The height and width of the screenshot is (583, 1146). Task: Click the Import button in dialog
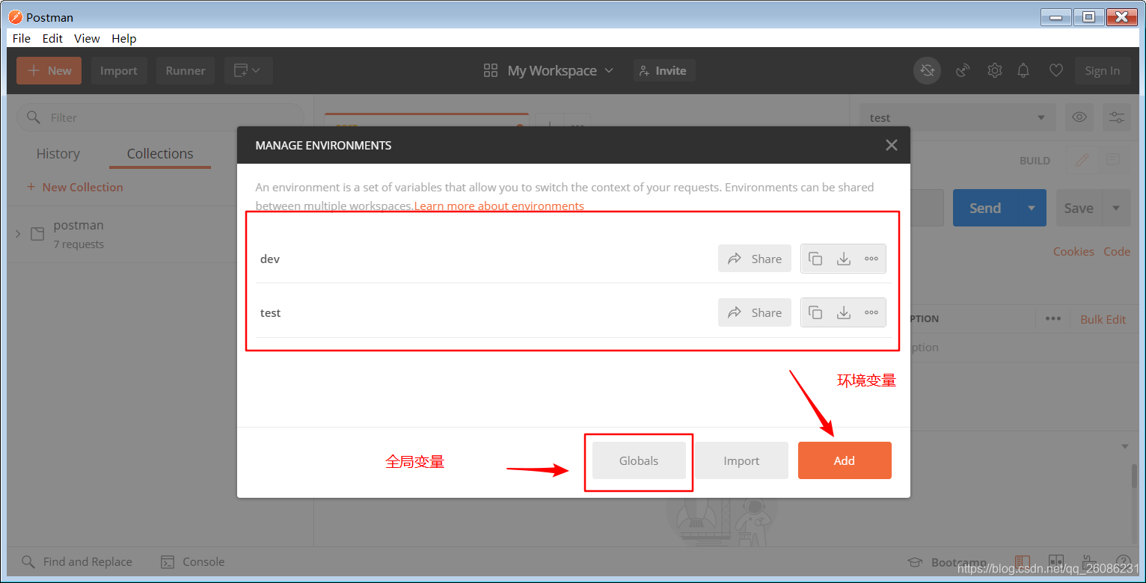click(x=741, y=460)
